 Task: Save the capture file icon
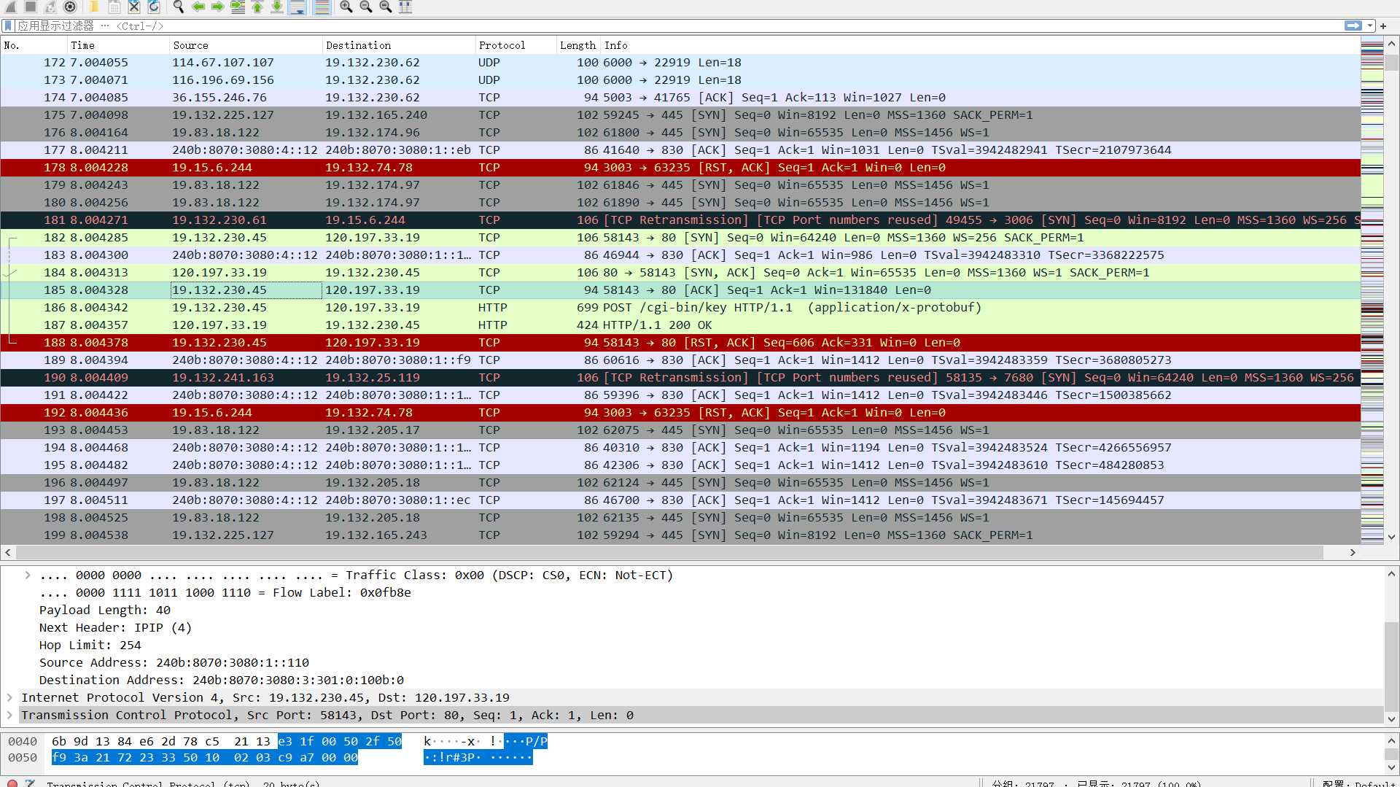pos(114,7)
